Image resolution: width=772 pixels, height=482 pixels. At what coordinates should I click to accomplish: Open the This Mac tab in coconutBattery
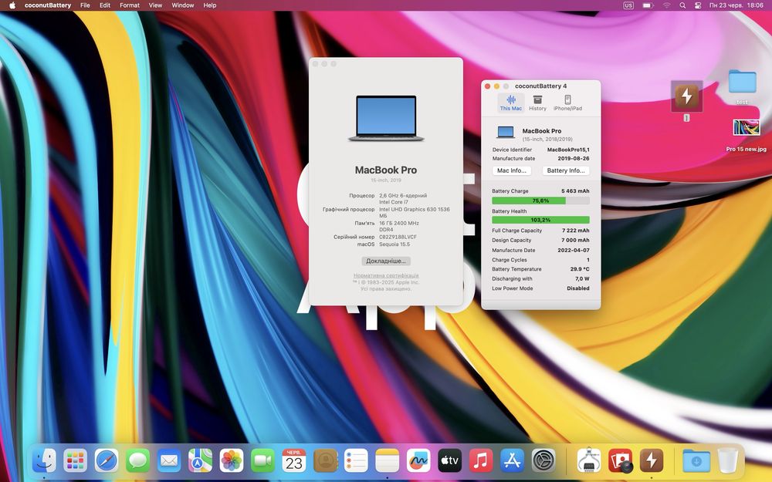click(510, 103)
